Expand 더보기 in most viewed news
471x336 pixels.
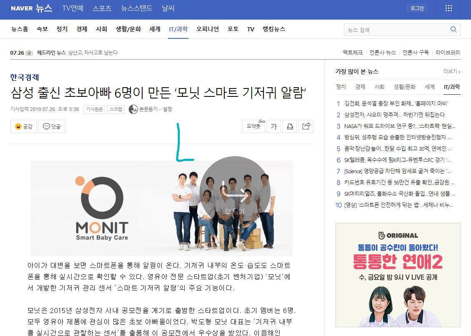[452, 71]
